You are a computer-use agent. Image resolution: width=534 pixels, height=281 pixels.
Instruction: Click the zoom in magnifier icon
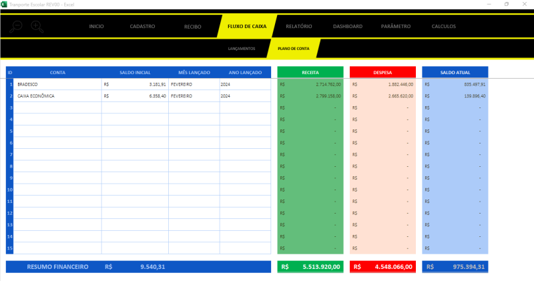click(37, 27)
